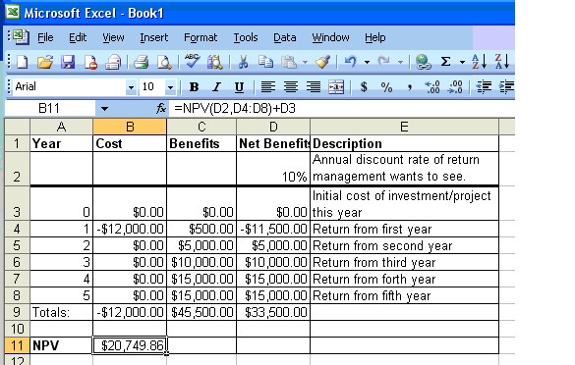Open a file with the Open folder icon
Viewport: 575px width, 365px height.
(45, 62)
